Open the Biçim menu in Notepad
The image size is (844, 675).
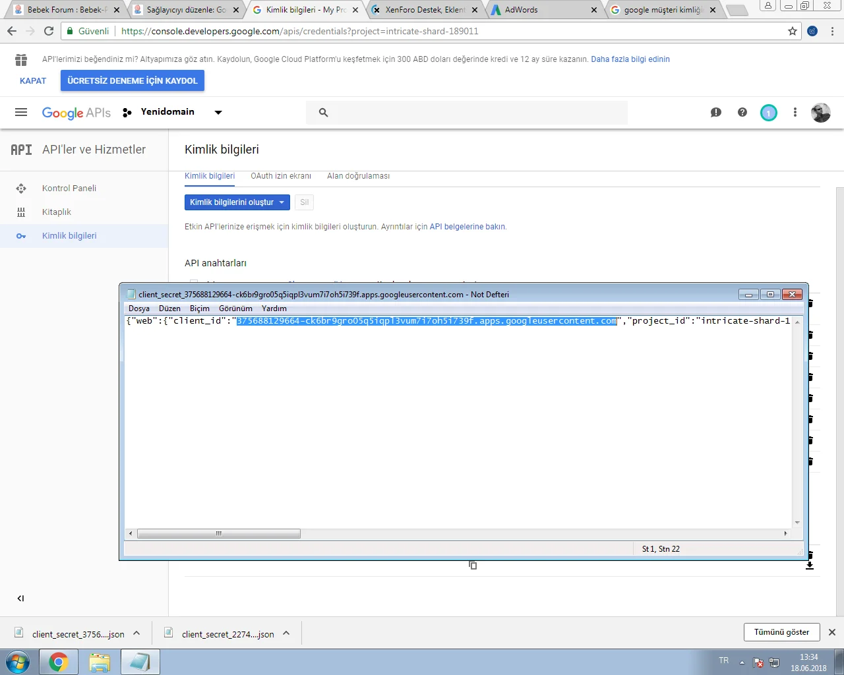[x=199, y=308]
